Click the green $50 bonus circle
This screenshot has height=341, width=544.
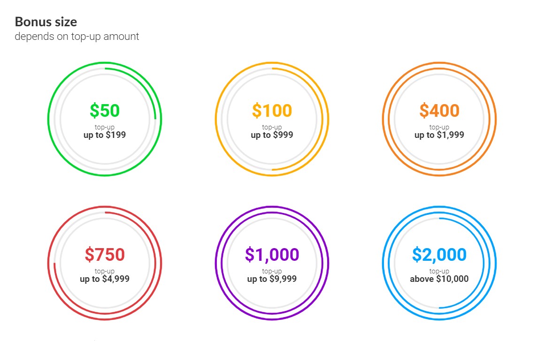(x=105, y=119)
